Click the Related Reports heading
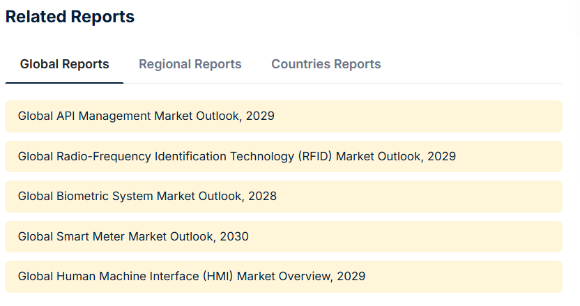Image resolution: width=580 pixels, height=306 pixels. (70, 17)
